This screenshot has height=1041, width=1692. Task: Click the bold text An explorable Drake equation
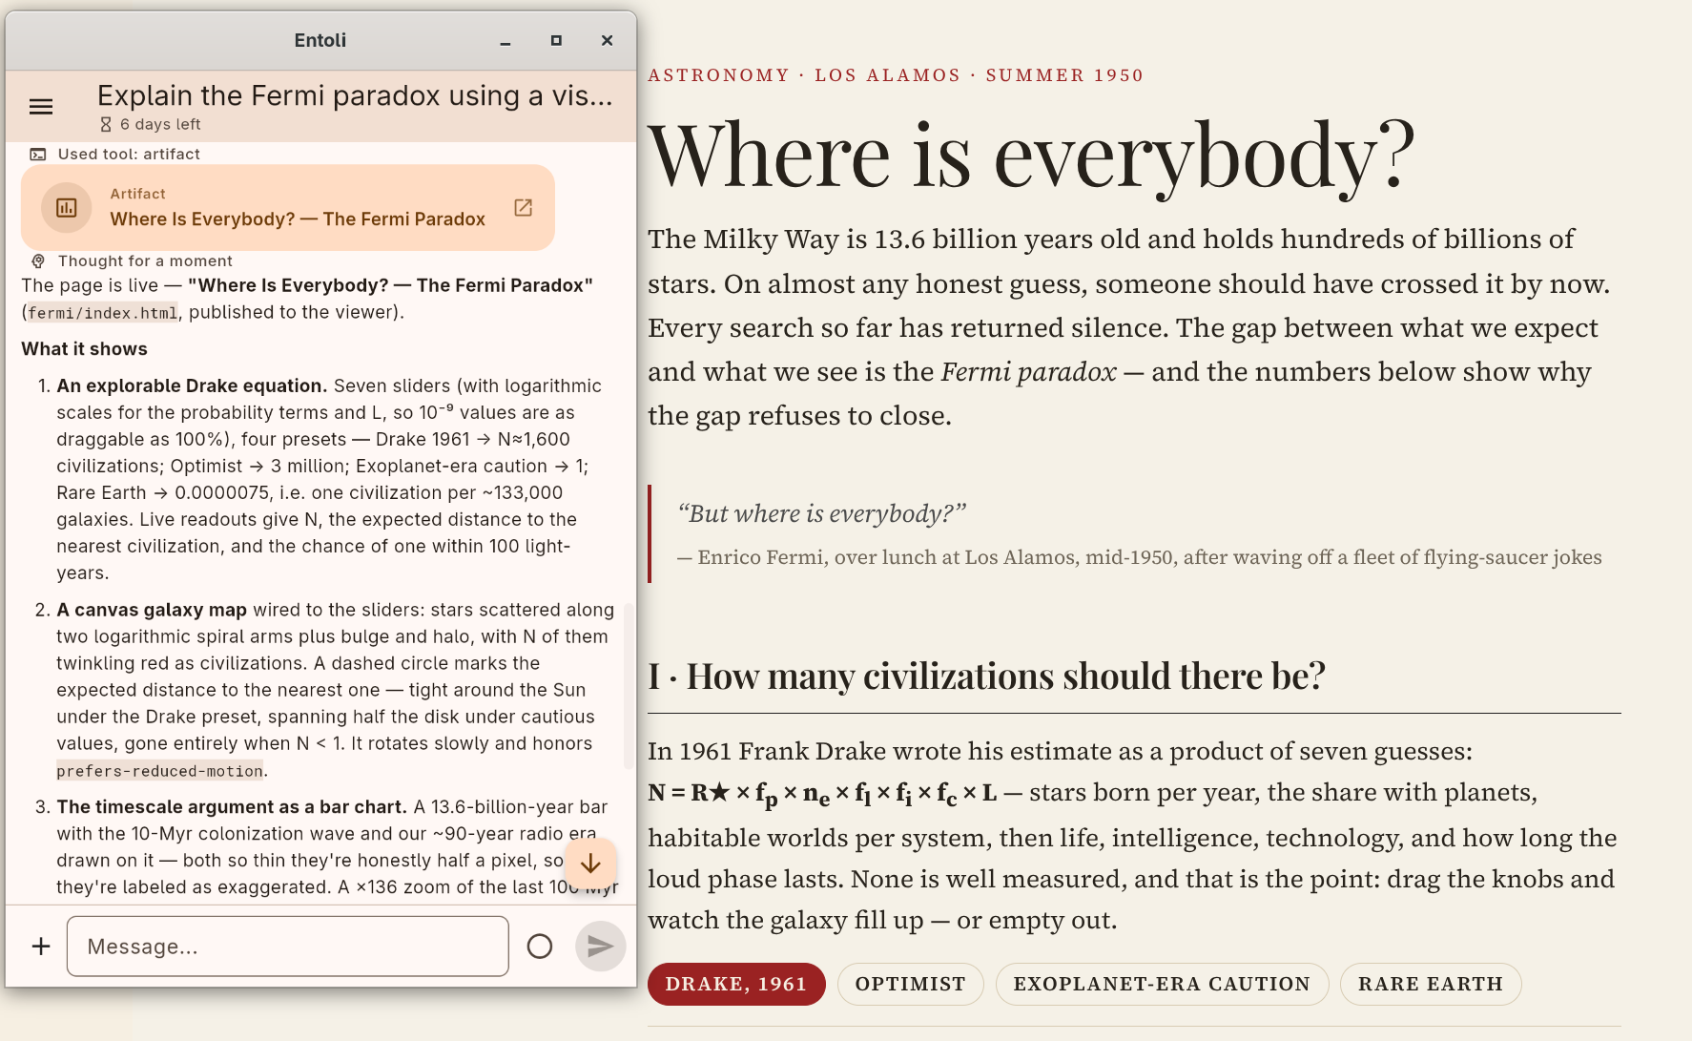(x=192, y=385)
